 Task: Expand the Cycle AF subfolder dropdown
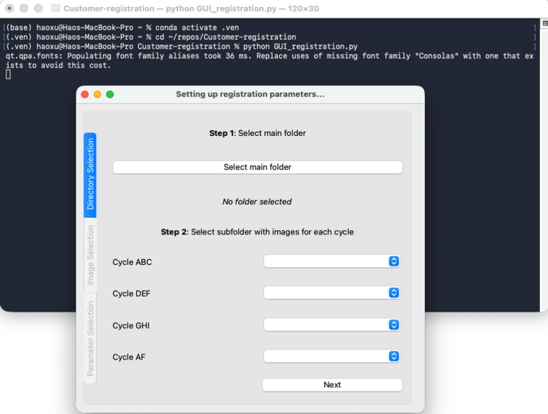(332, 357)
